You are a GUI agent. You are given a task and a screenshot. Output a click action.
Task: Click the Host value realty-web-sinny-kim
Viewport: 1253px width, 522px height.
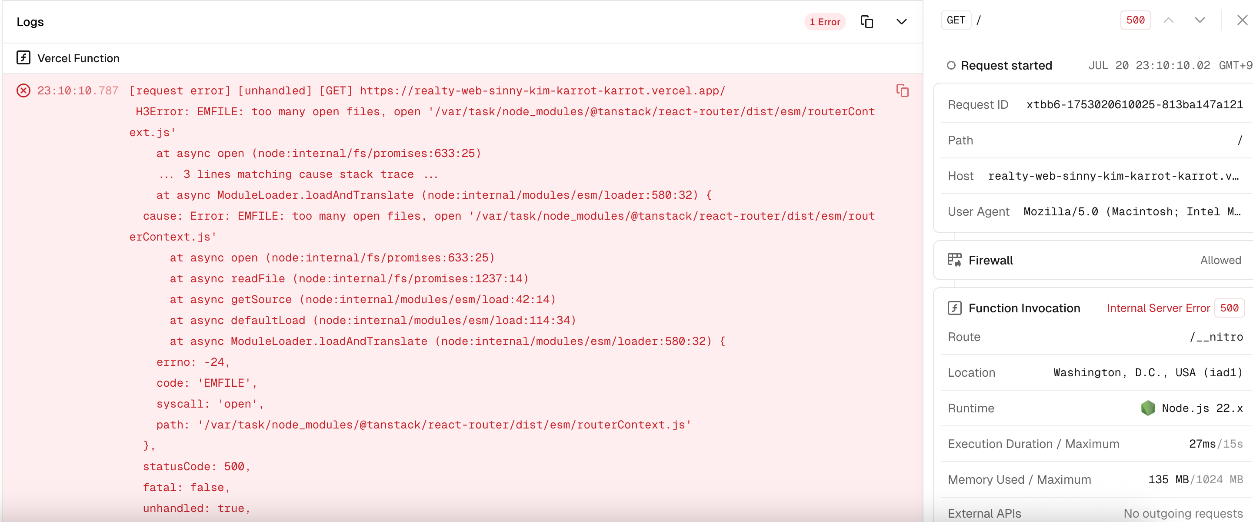point(1113,176)
